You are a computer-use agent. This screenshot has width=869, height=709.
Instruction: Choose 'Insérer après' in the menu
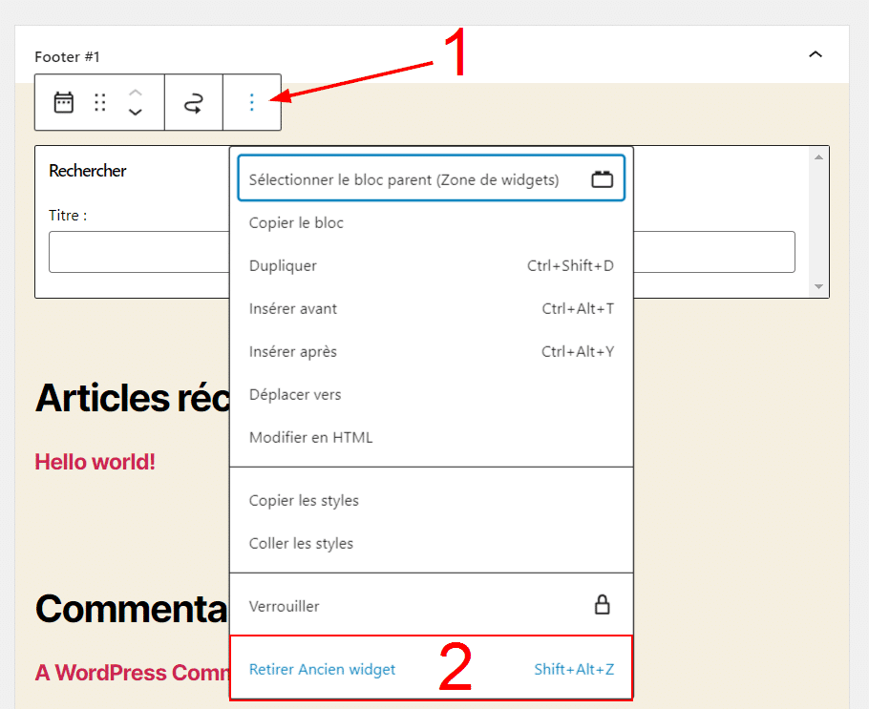(293, 352)
